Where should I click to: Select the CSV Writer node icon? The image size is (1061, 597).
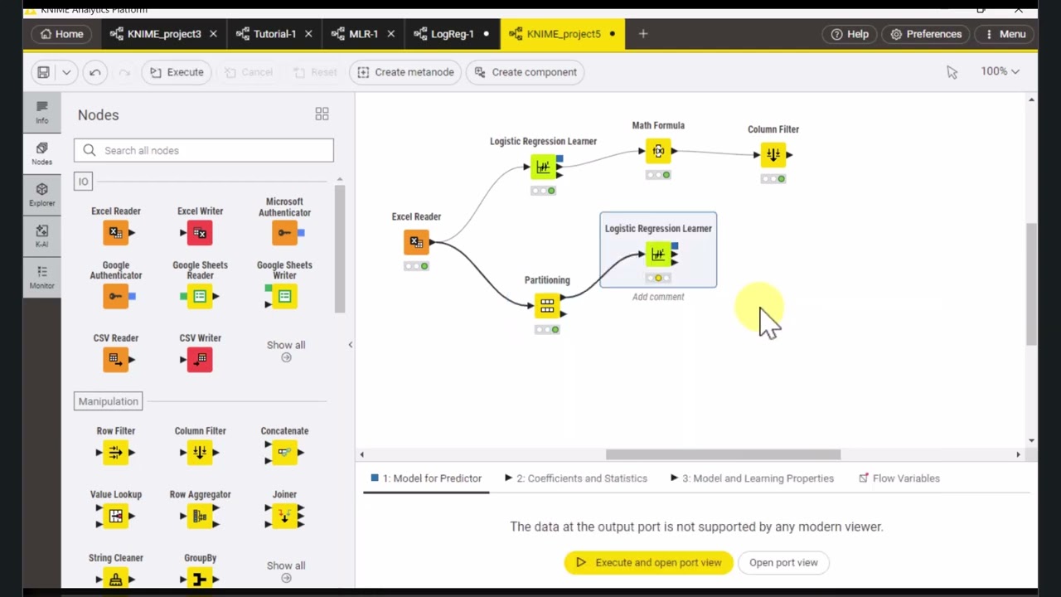coord(200,359)
